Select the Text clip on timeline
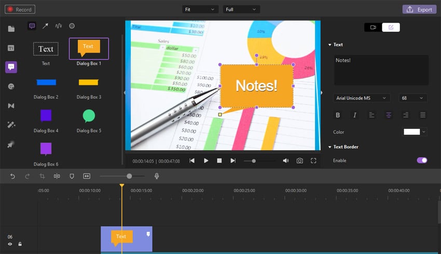This screenshot has width=441, height=254. (127, 239)
